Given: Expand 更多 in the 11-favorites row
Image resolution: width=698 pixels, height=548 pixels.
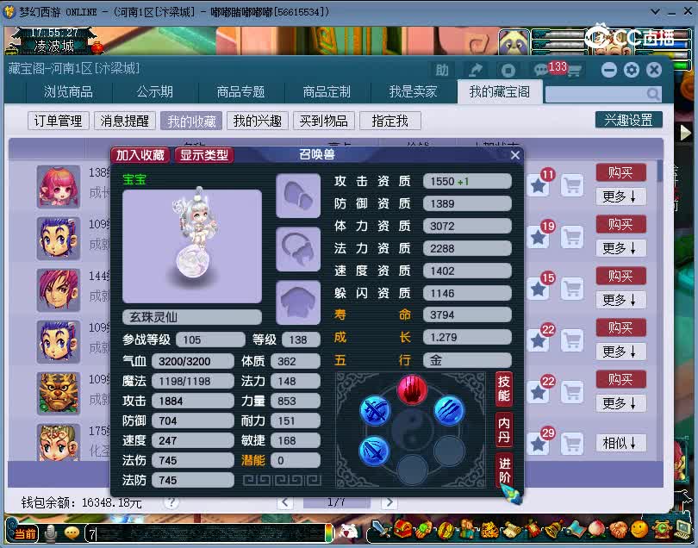Looking at the screenshot, I should point(620,196).
